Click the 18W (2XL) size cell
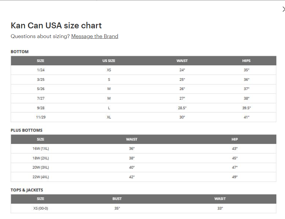Viewport: 285px width, 219px height. pos(40,158)
